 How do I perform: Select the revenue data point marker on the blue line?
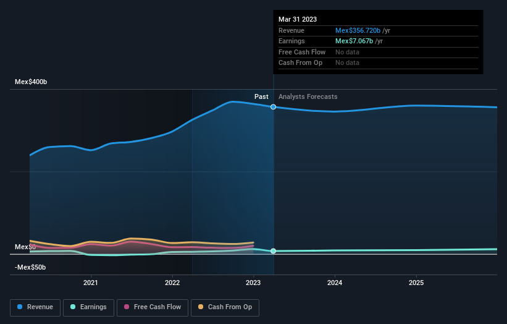273,107
